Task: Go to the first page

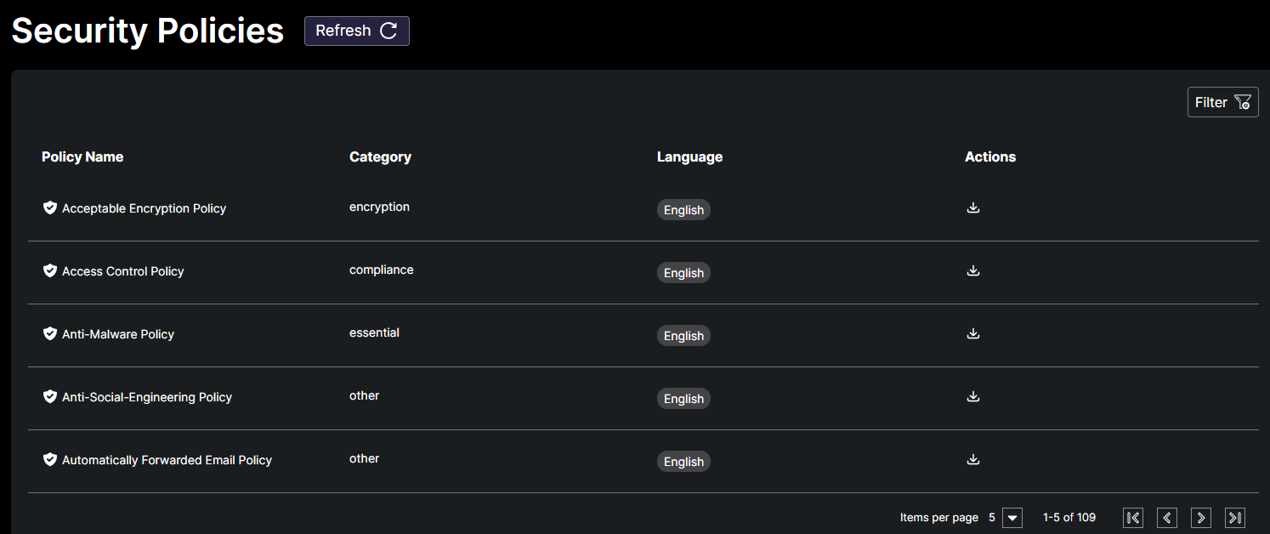Action: [x=1132, y=517]
